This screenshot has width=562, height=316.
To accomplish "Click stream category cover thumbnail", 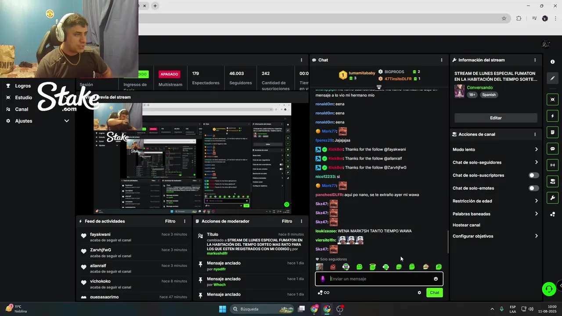I will [x=460, y=91].
